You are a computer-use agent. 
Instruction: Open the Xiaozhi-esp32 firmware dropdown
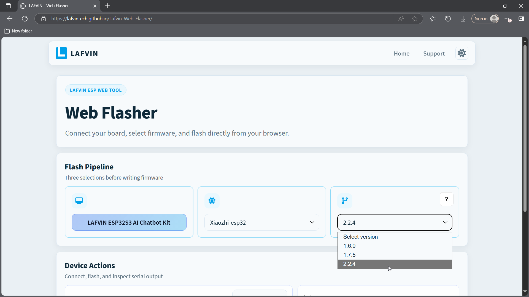262,222
